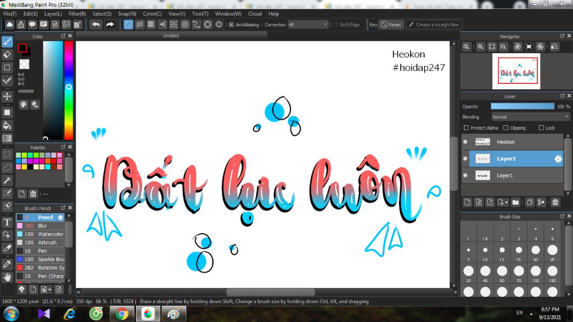Click the canvas horizontal scrollbar
The height and width of the screenshot is (322, 573).
click(x=271, y=292)
